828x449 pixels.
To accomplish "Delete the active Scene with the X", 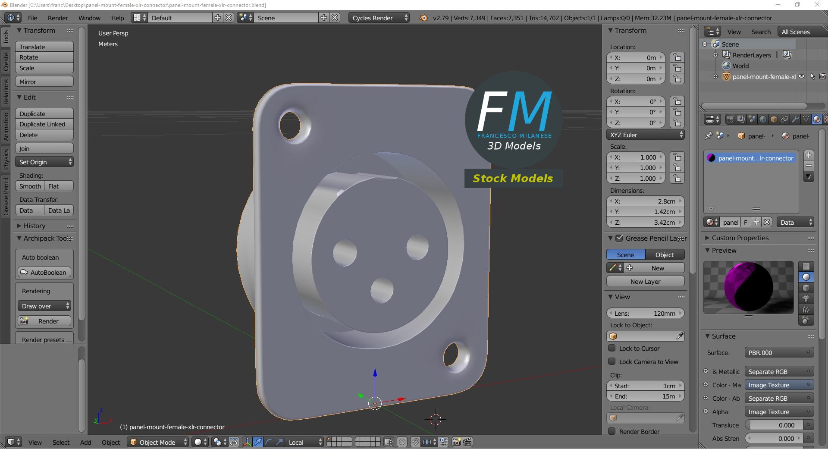I will point(335,18).
